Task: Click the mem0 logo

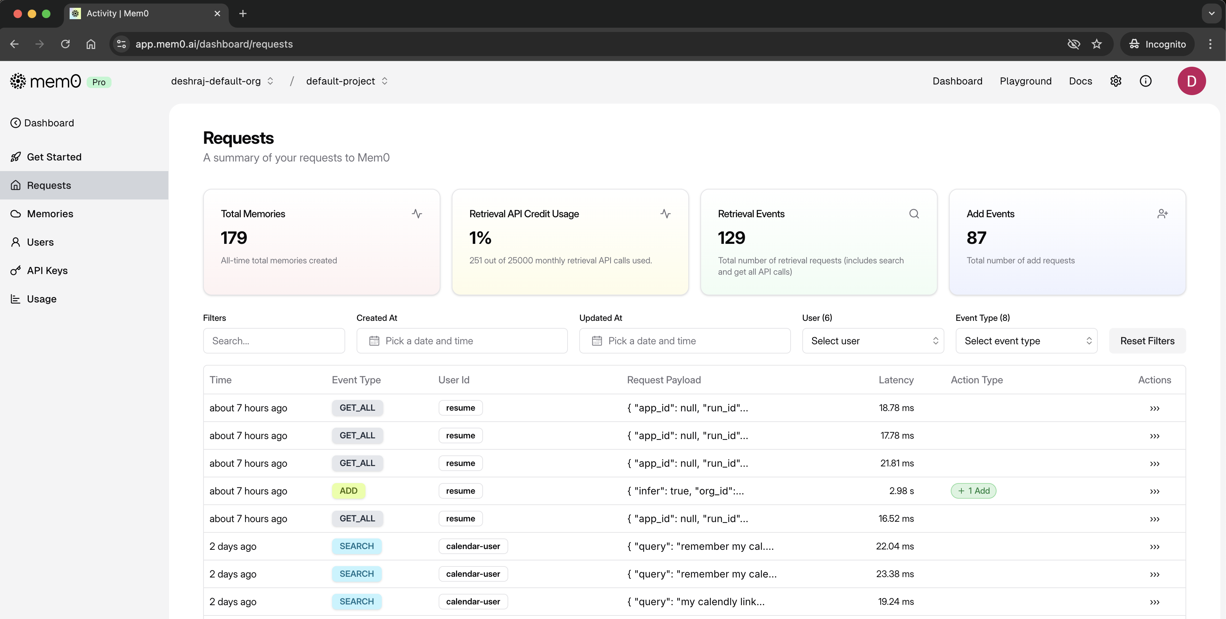Action: [46, 81]
